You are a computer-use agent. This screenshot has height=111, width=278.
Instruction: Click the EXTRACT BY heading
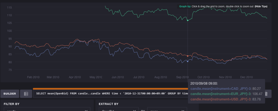[109, 104]
